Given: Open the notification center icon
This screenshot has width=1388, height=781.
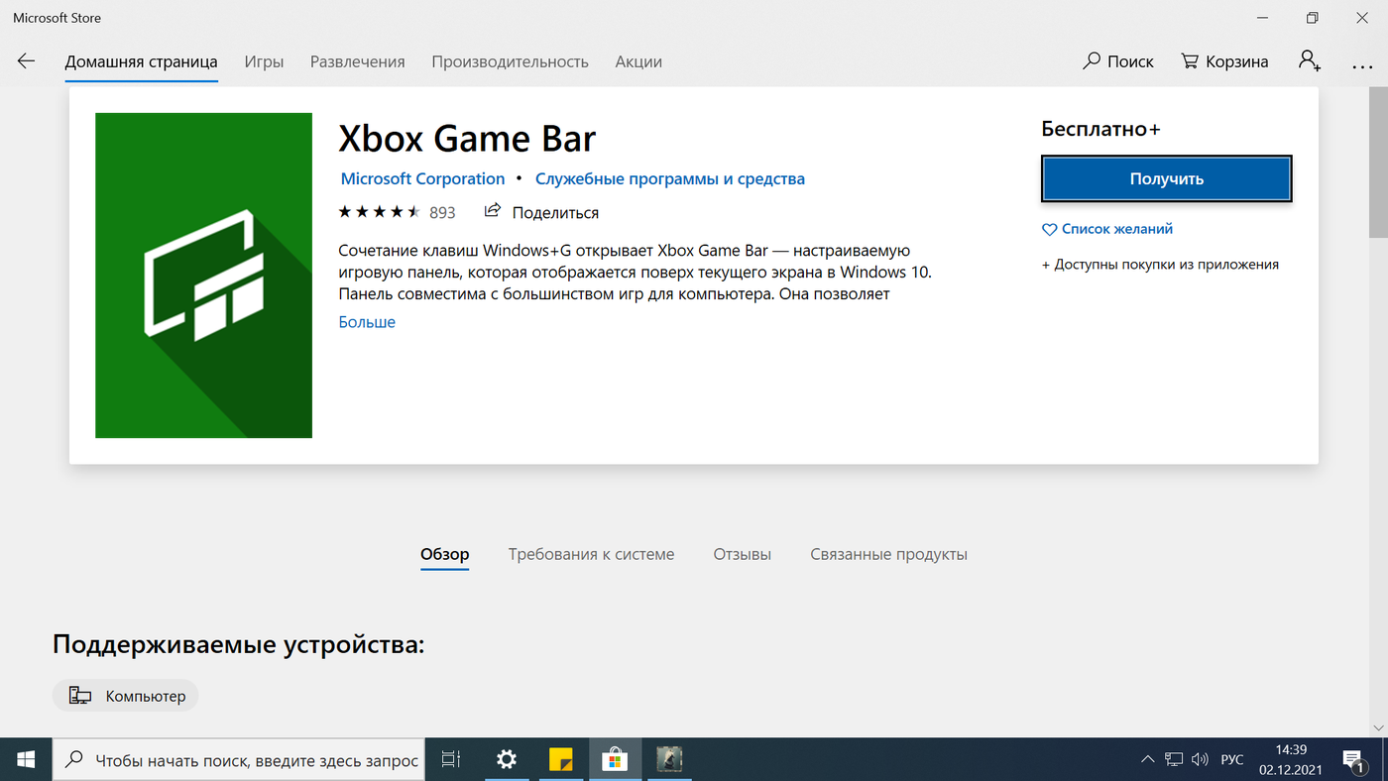Looking at the screenshot, I should [1354, 760].
